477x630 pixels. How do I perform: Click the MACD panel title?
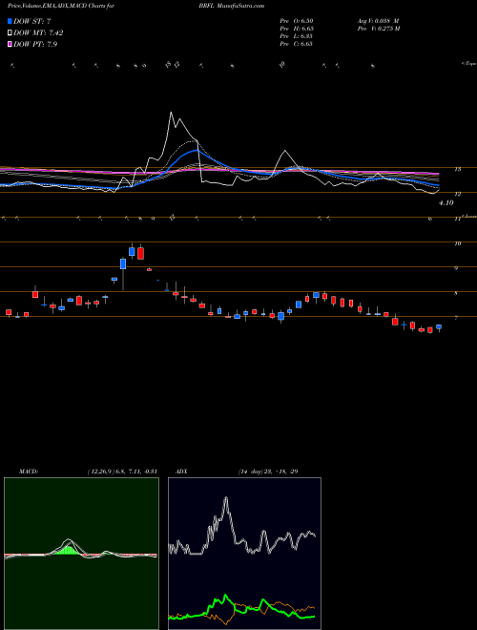pos(28,472)
